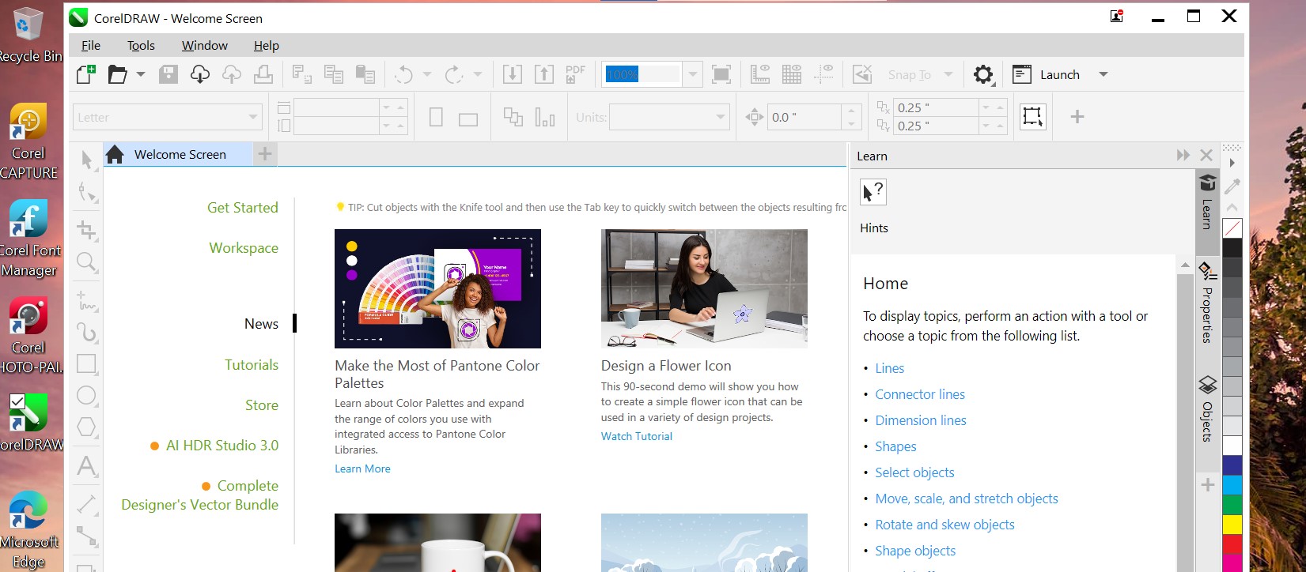Click the New Document icon
This screenshot has width=1306, height=572.
tap(85, 74)
